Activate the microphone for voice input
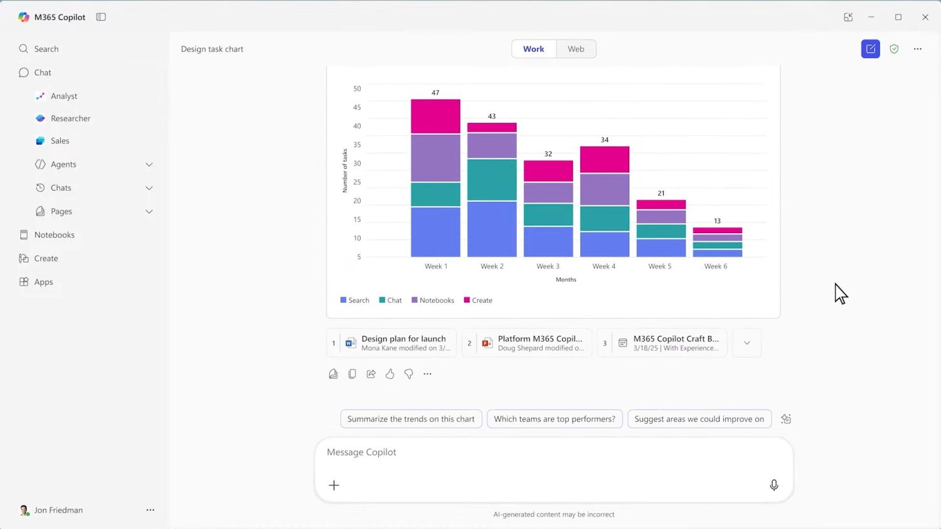Image resolution: width=941 pixels, height=529 pixels. (774, 485)
